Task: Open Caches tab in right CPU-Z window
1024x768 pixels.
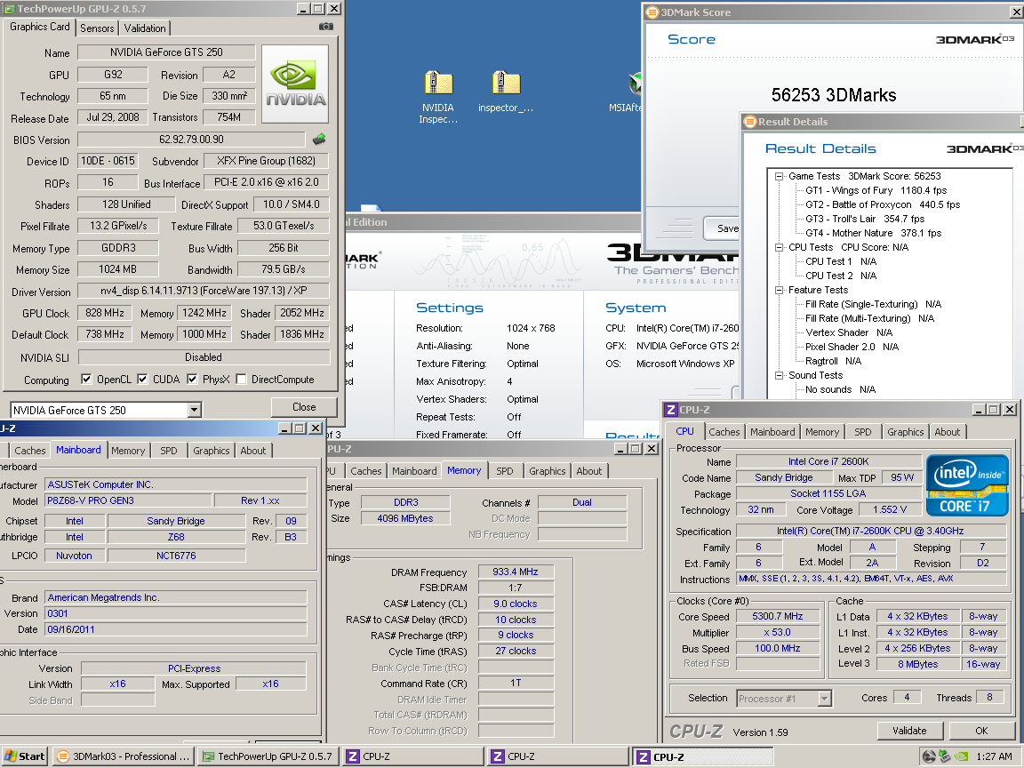Action: [x=724, y=432]
